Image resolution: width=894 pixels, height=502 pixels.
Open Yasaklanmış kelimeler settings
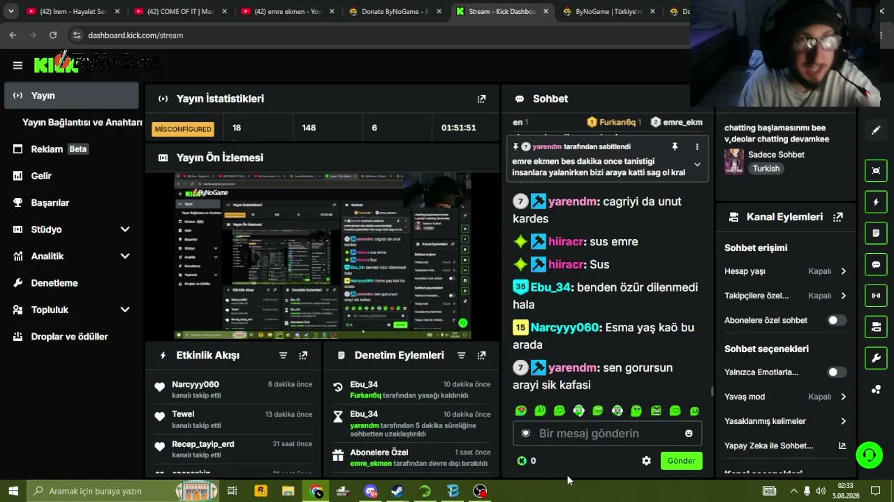(x=785, y=421)
